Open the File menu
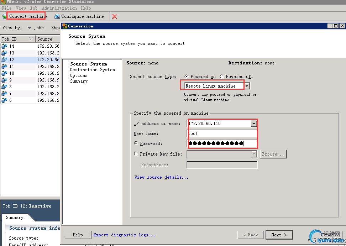Image resolution: width=346 pixels, height=246 pixels. point(7,8)
